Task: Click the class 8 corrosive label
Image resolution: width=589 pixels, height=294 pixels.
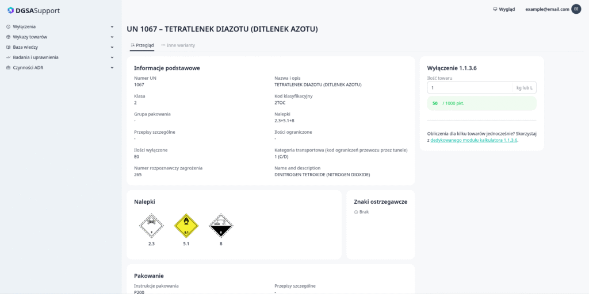Action: [x=221, y=226]
